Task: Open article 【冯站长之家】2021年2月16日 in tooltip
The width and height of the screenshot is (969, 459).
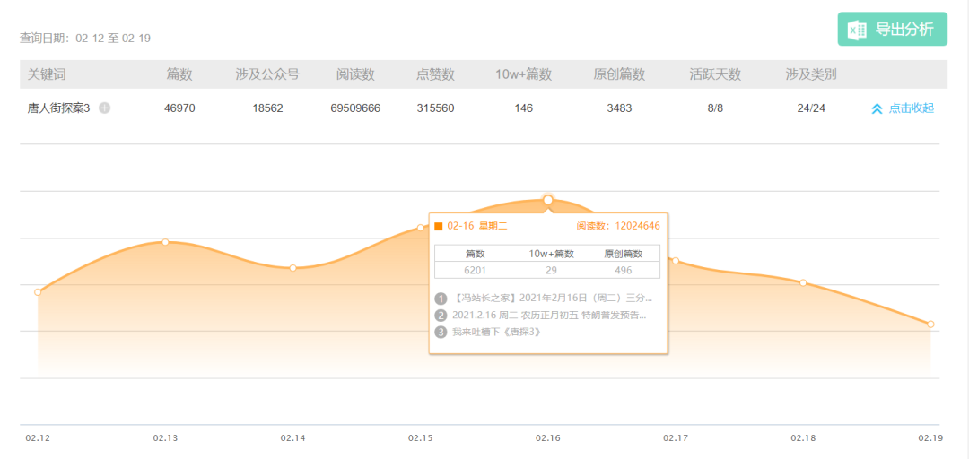Action: (x=552, y=299)
